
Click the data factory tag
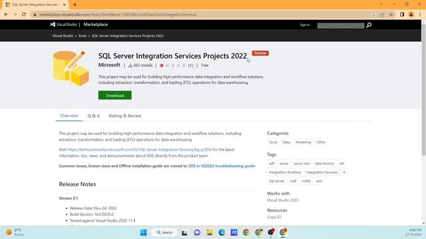pyautogui.click(x=324, y=163)
